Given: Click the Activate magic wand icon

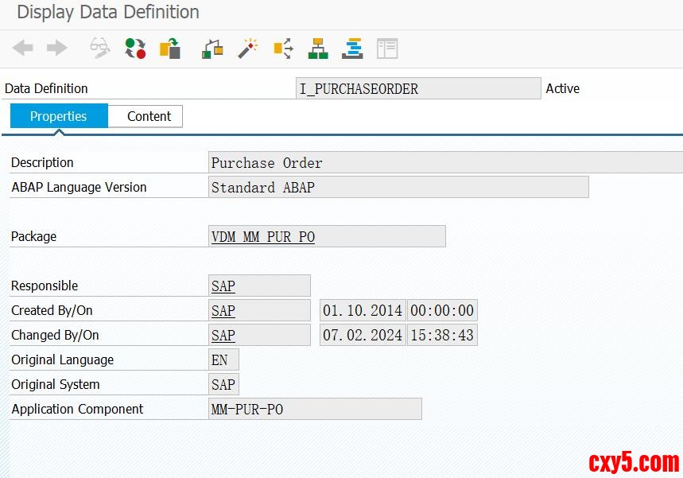Looking at the screenshot, I should coord(248,49).
